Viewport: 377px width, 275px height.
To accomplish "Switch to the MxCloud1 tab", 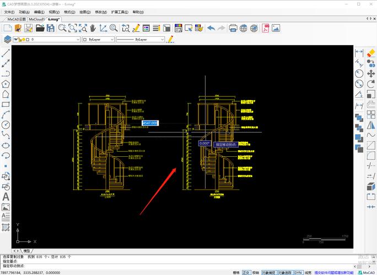I will tap(35, 19).
